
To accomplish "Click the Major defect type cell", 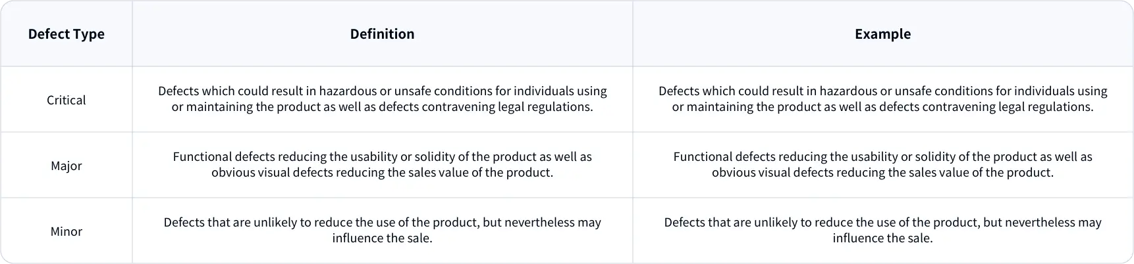I will [67, 165].
